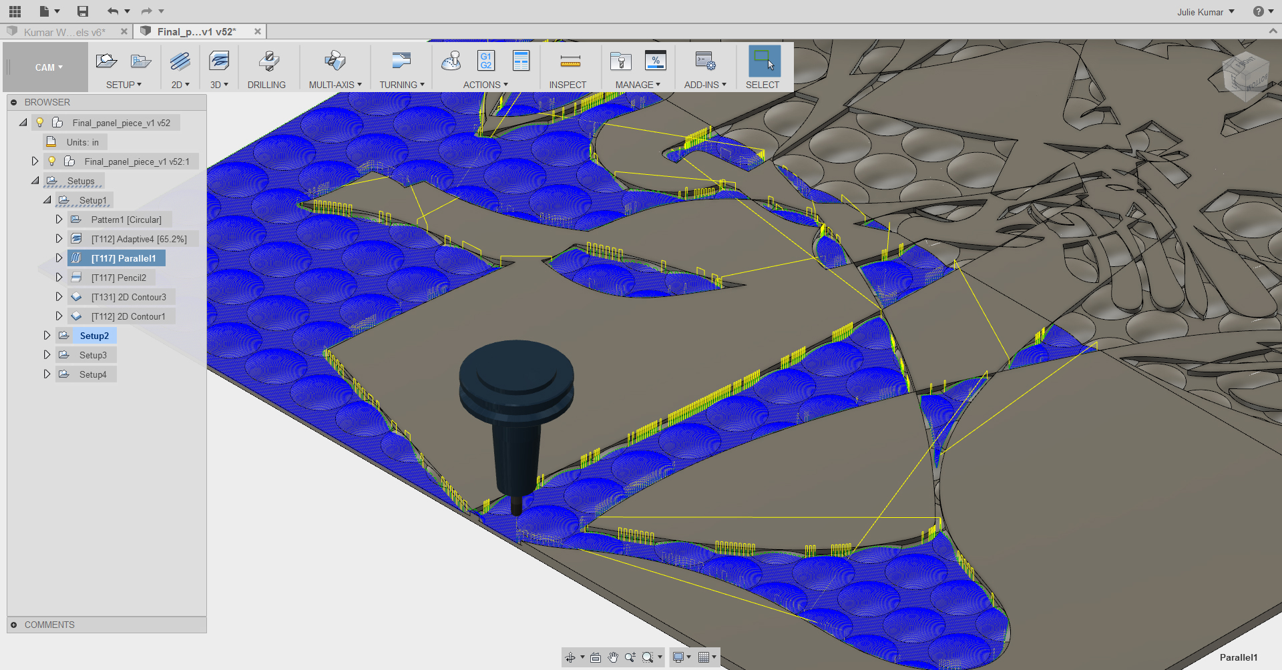Image resolution: width=1282 pixels, height=670 pixels.
Task: Collapse the Final_panel_piece_v1 v52 root node
Action: 23,123
